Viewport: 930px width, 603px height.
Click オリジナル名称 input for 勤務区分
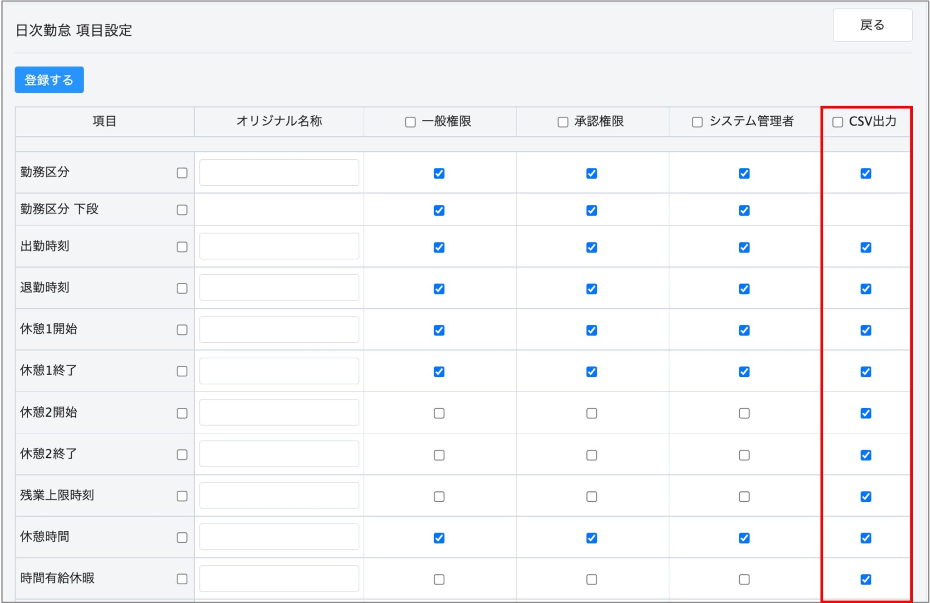[279, 173]
